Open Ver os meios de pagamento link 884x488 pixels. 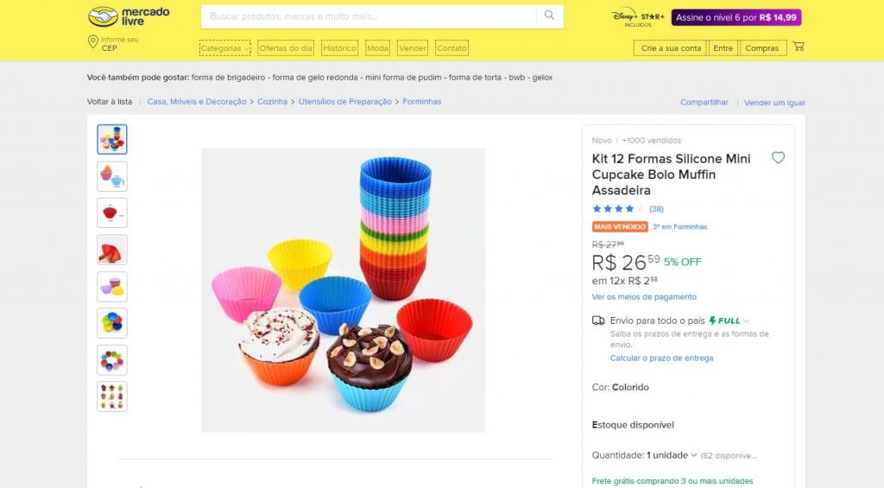pos(644,297)
